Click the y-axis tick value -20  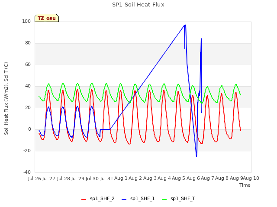(x=27, y=151)
